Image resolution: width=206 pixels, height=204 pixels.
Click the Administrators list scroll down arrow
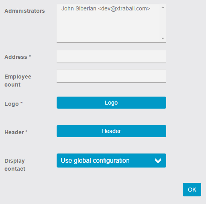click(x=163, y=38)
